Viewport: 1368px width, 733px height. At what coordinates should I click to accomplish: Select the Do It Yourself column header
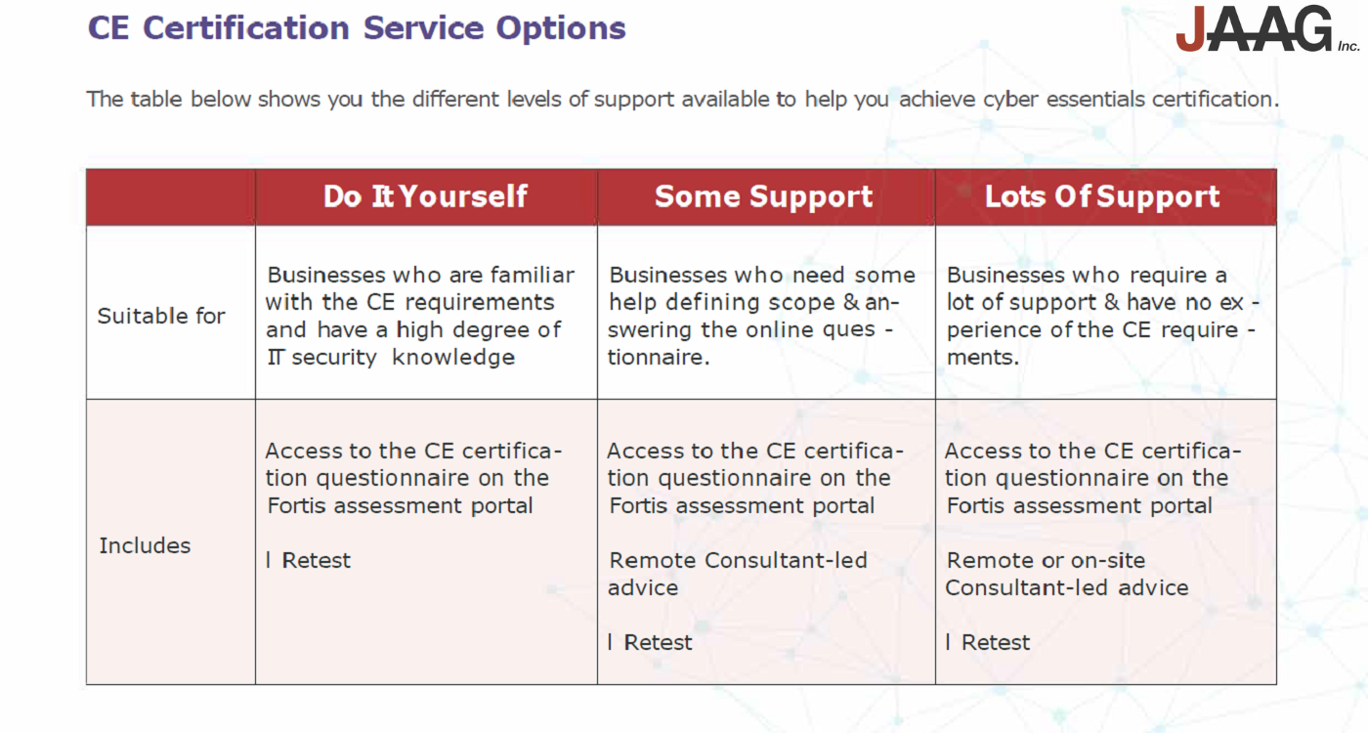coord(425,196)
